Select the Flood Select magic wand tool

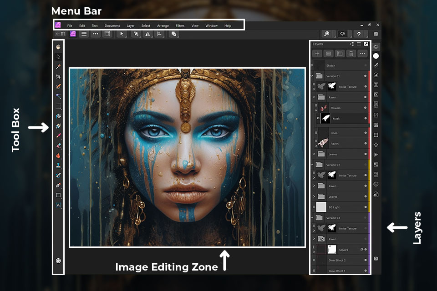[x=58, y=96]
